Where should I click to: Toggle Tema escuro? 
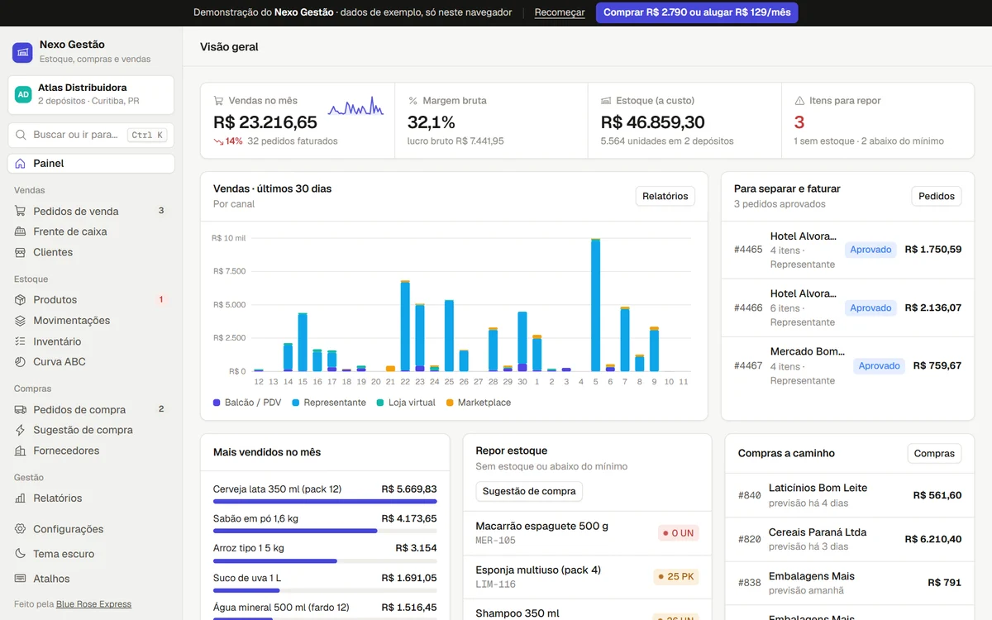[x=91, y=554]
